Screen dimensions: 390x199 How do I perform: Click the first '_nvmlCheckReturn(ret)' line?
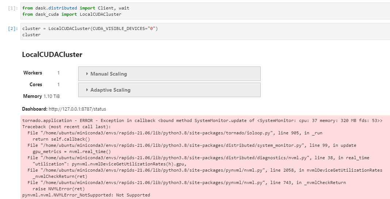(x=60, y=177)
